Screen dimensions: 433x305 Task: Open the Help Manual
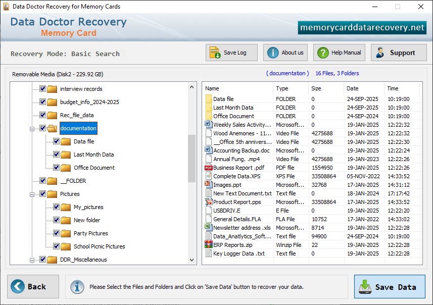(x=339, y=53)
